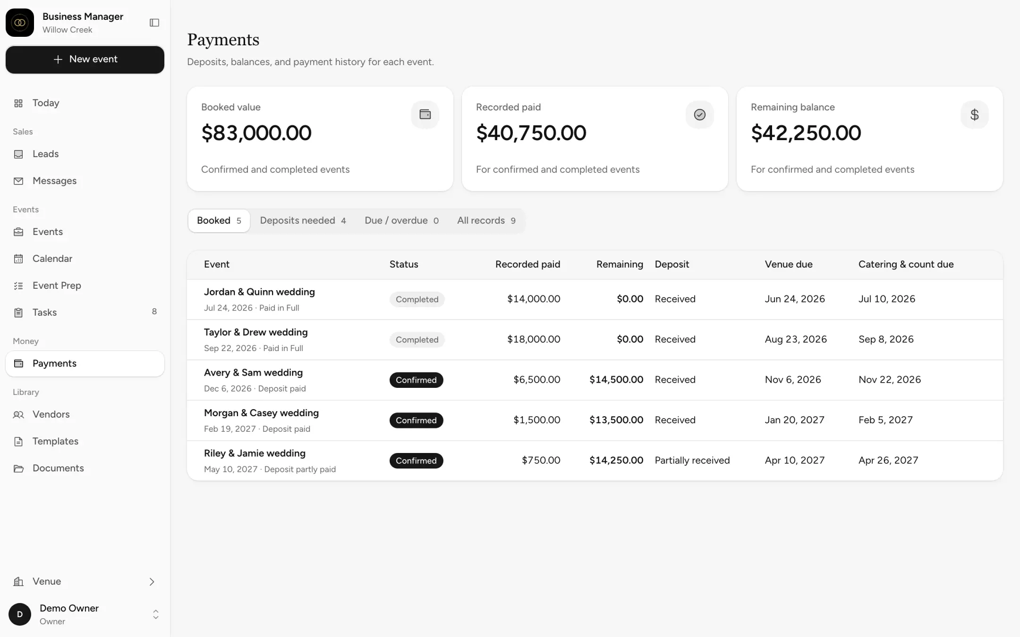Click the $83,000.00 booked value amount
The width and height of the screenshot is (1020, 637).
click(256, 133)
